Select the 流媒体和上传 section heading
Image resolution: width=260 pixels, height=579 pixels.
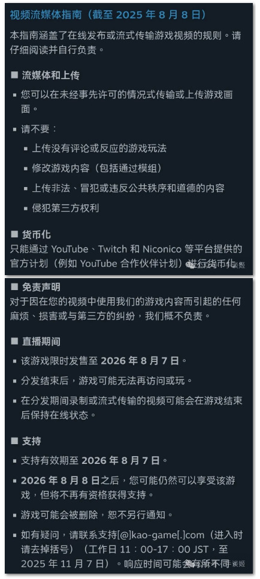(x=50, y=76)
